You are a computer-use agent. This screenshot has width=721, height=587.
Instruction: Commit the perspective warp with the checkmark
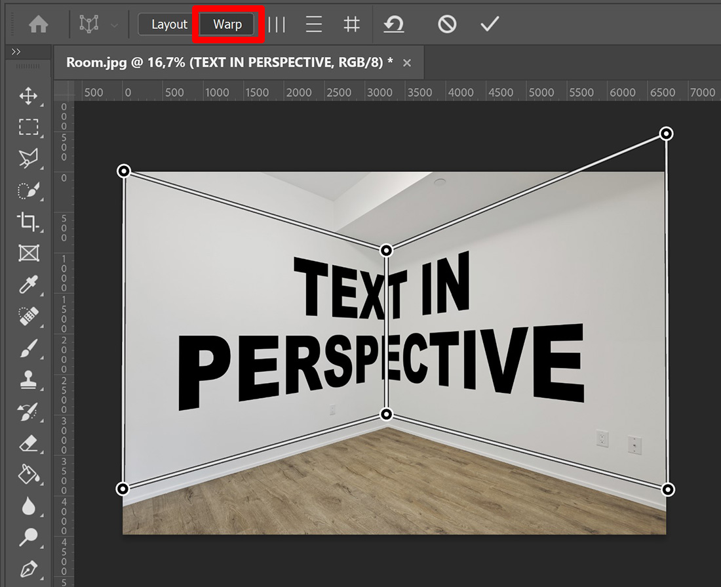488,24
